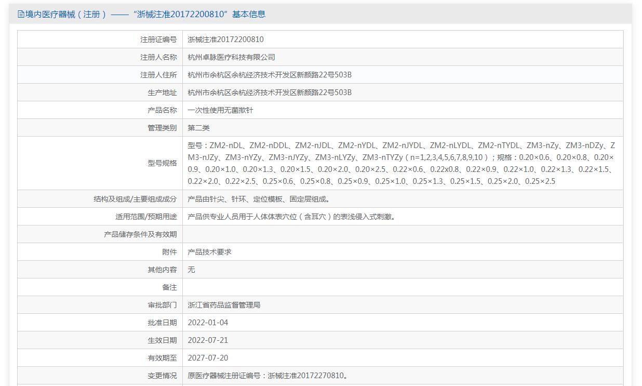Click the 其他内容 label

coord(162,270)
